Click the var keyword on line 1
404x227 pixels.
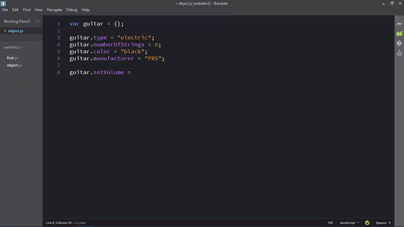pos(74,24)
